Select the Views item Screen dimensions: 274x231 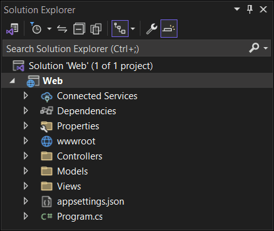click(x=69, y=186)
